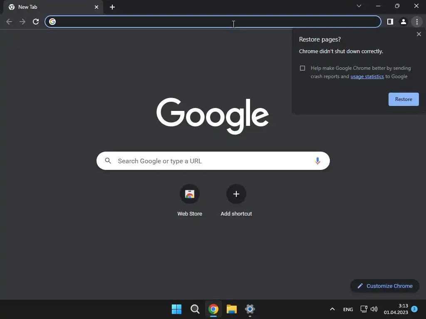Click the volume speaker icon
The width and height of the screenshot is (426, 319).
click(x=374, y=309)
